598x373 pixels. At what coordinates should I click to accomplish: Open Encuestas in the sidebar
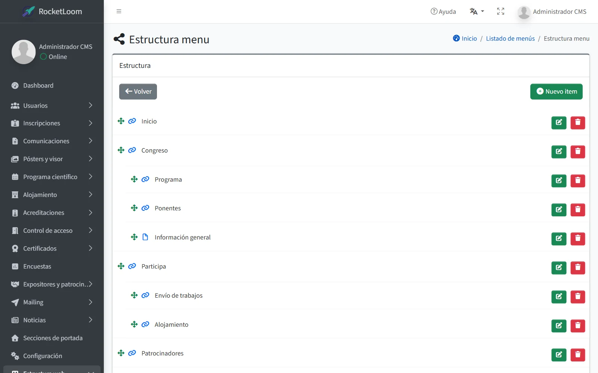[x=52, y=266]
